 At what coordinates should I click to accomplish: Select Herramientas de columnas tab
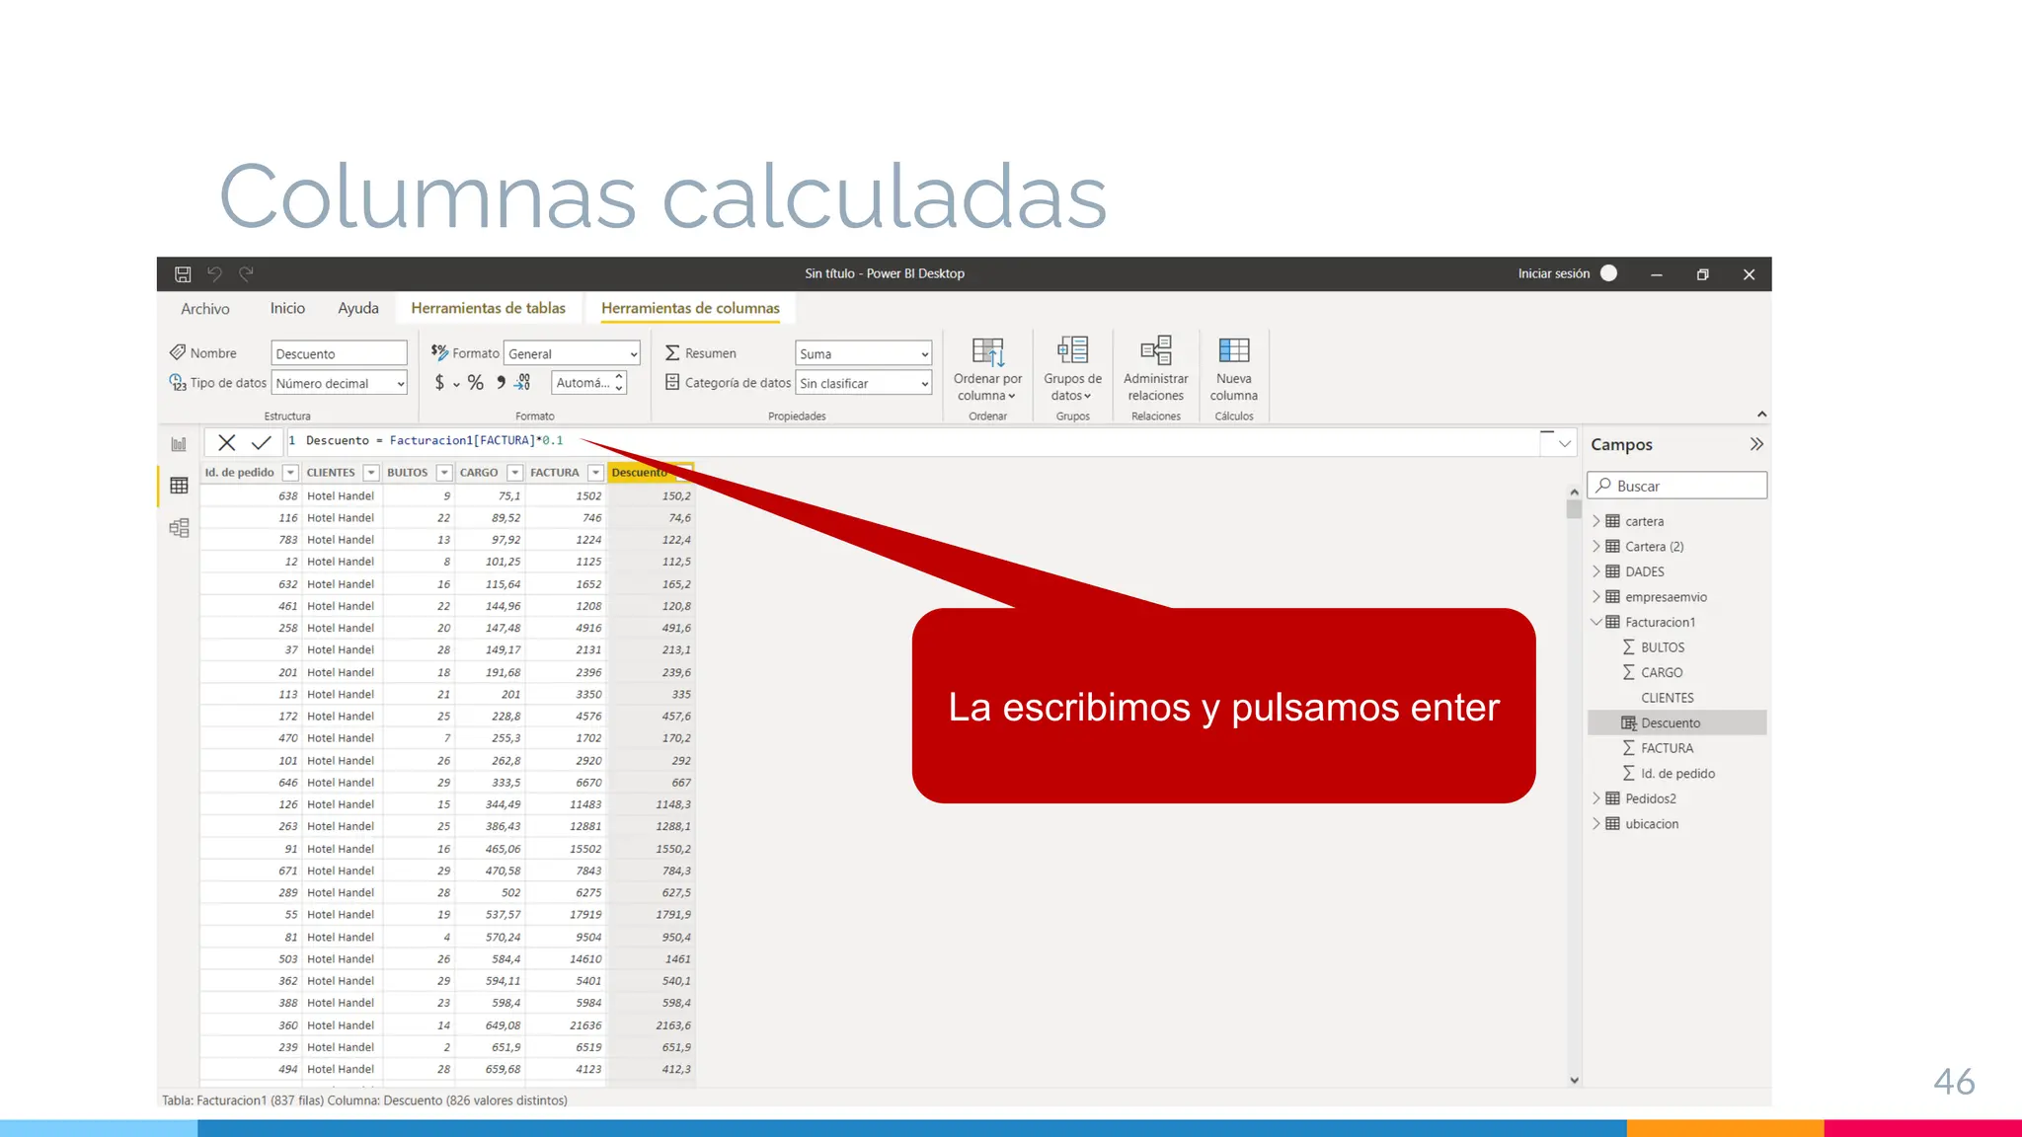point(690,309)
